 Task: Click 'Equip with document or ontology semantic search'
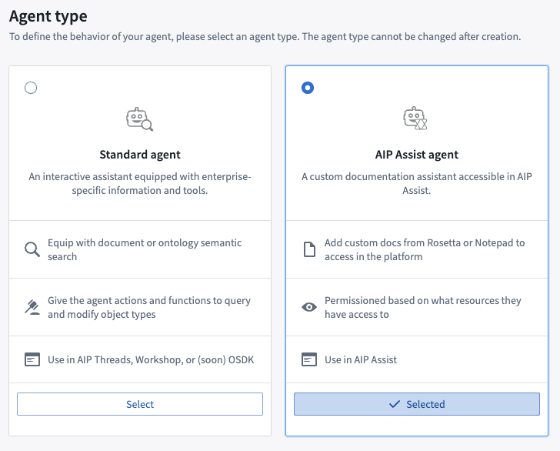(145, 249)
